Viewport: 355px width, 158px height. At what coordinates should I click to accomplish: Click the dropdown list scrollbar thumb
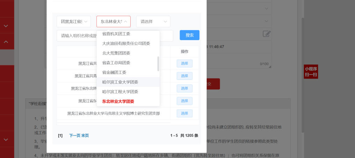[x=158, y=63]
